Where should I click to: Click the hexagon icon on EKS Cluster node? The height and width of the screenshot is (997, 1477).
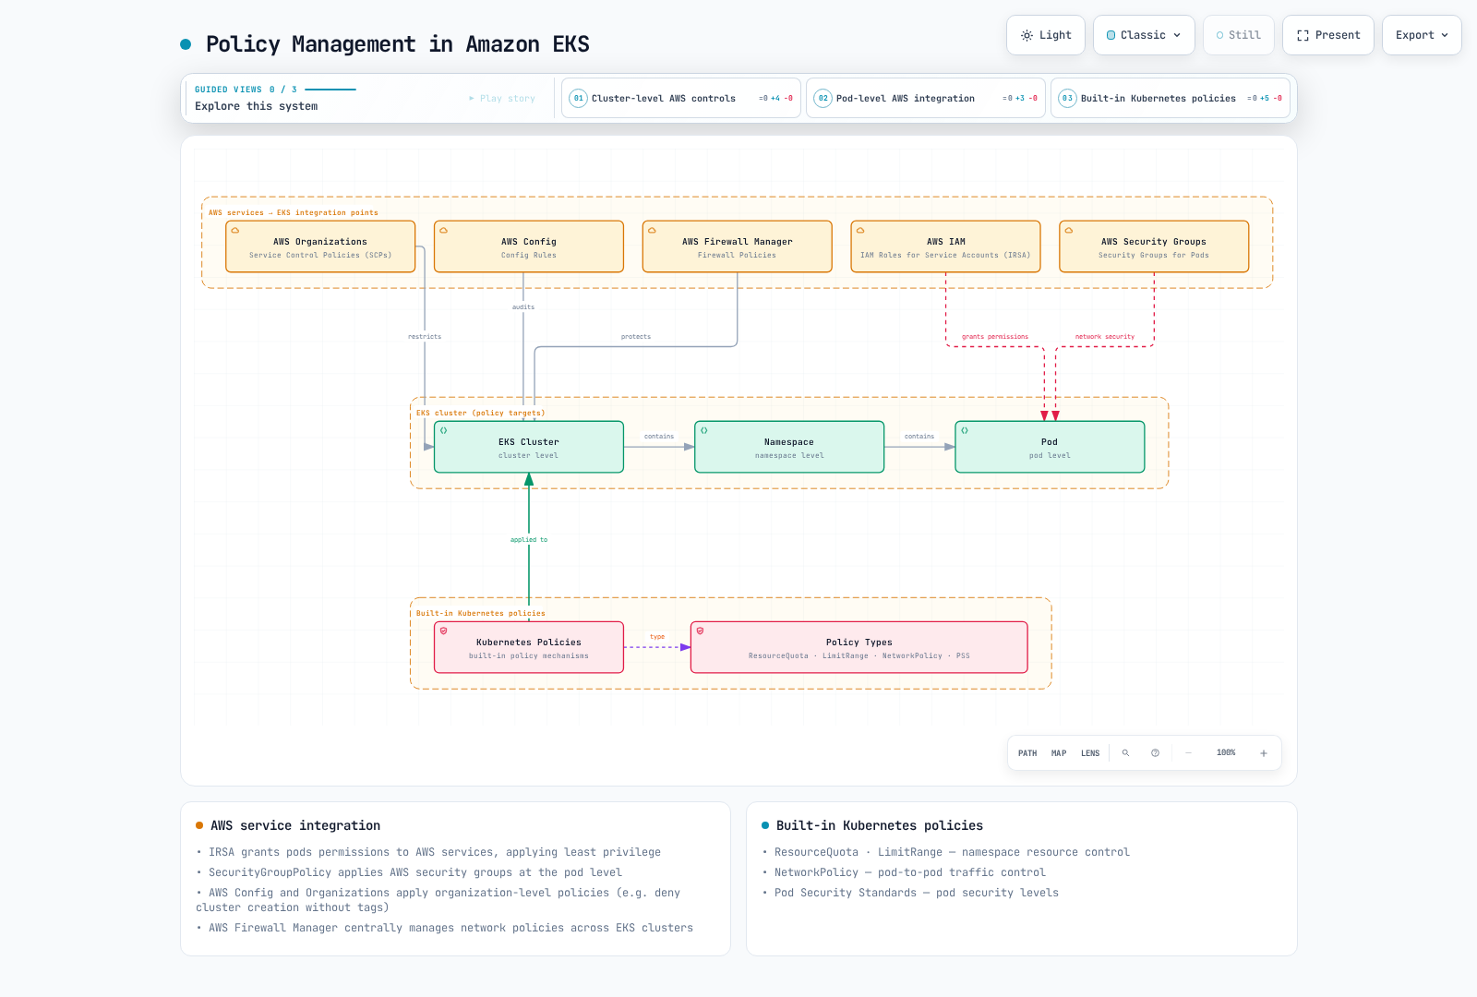(444, 431)
